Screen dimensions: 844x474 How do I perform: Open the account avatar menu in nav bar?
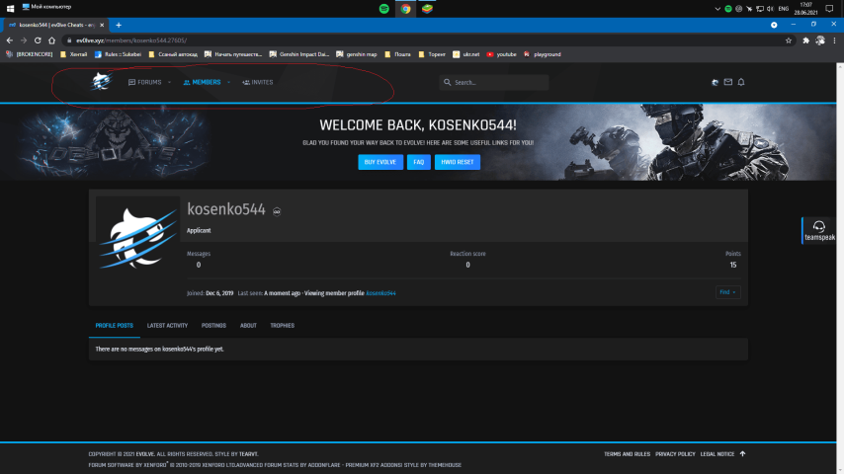click(x=715, y=82)
